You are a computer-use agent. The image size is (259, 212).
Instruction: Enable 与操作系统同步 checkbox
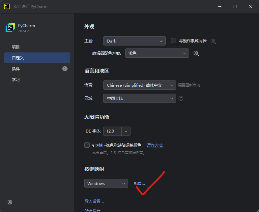(174, 41)
